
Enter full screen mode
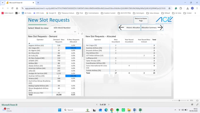197,104
